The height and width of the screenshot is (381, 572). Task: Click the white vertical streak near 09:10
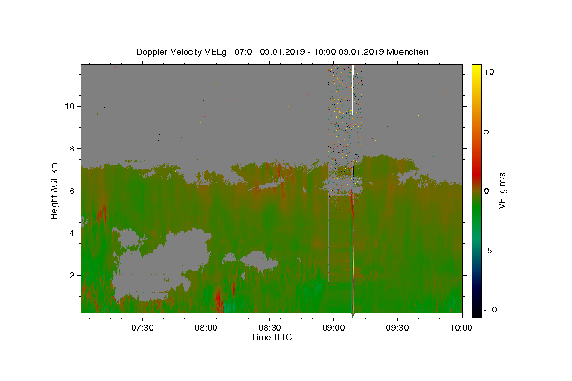click(353, 90)
